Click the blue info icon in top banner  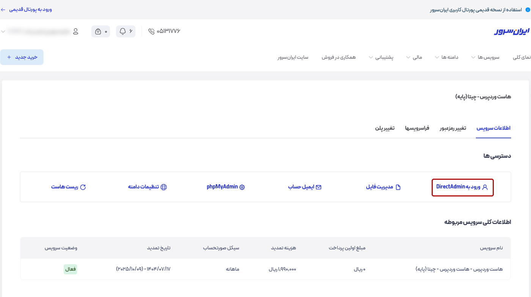(528, 9)
